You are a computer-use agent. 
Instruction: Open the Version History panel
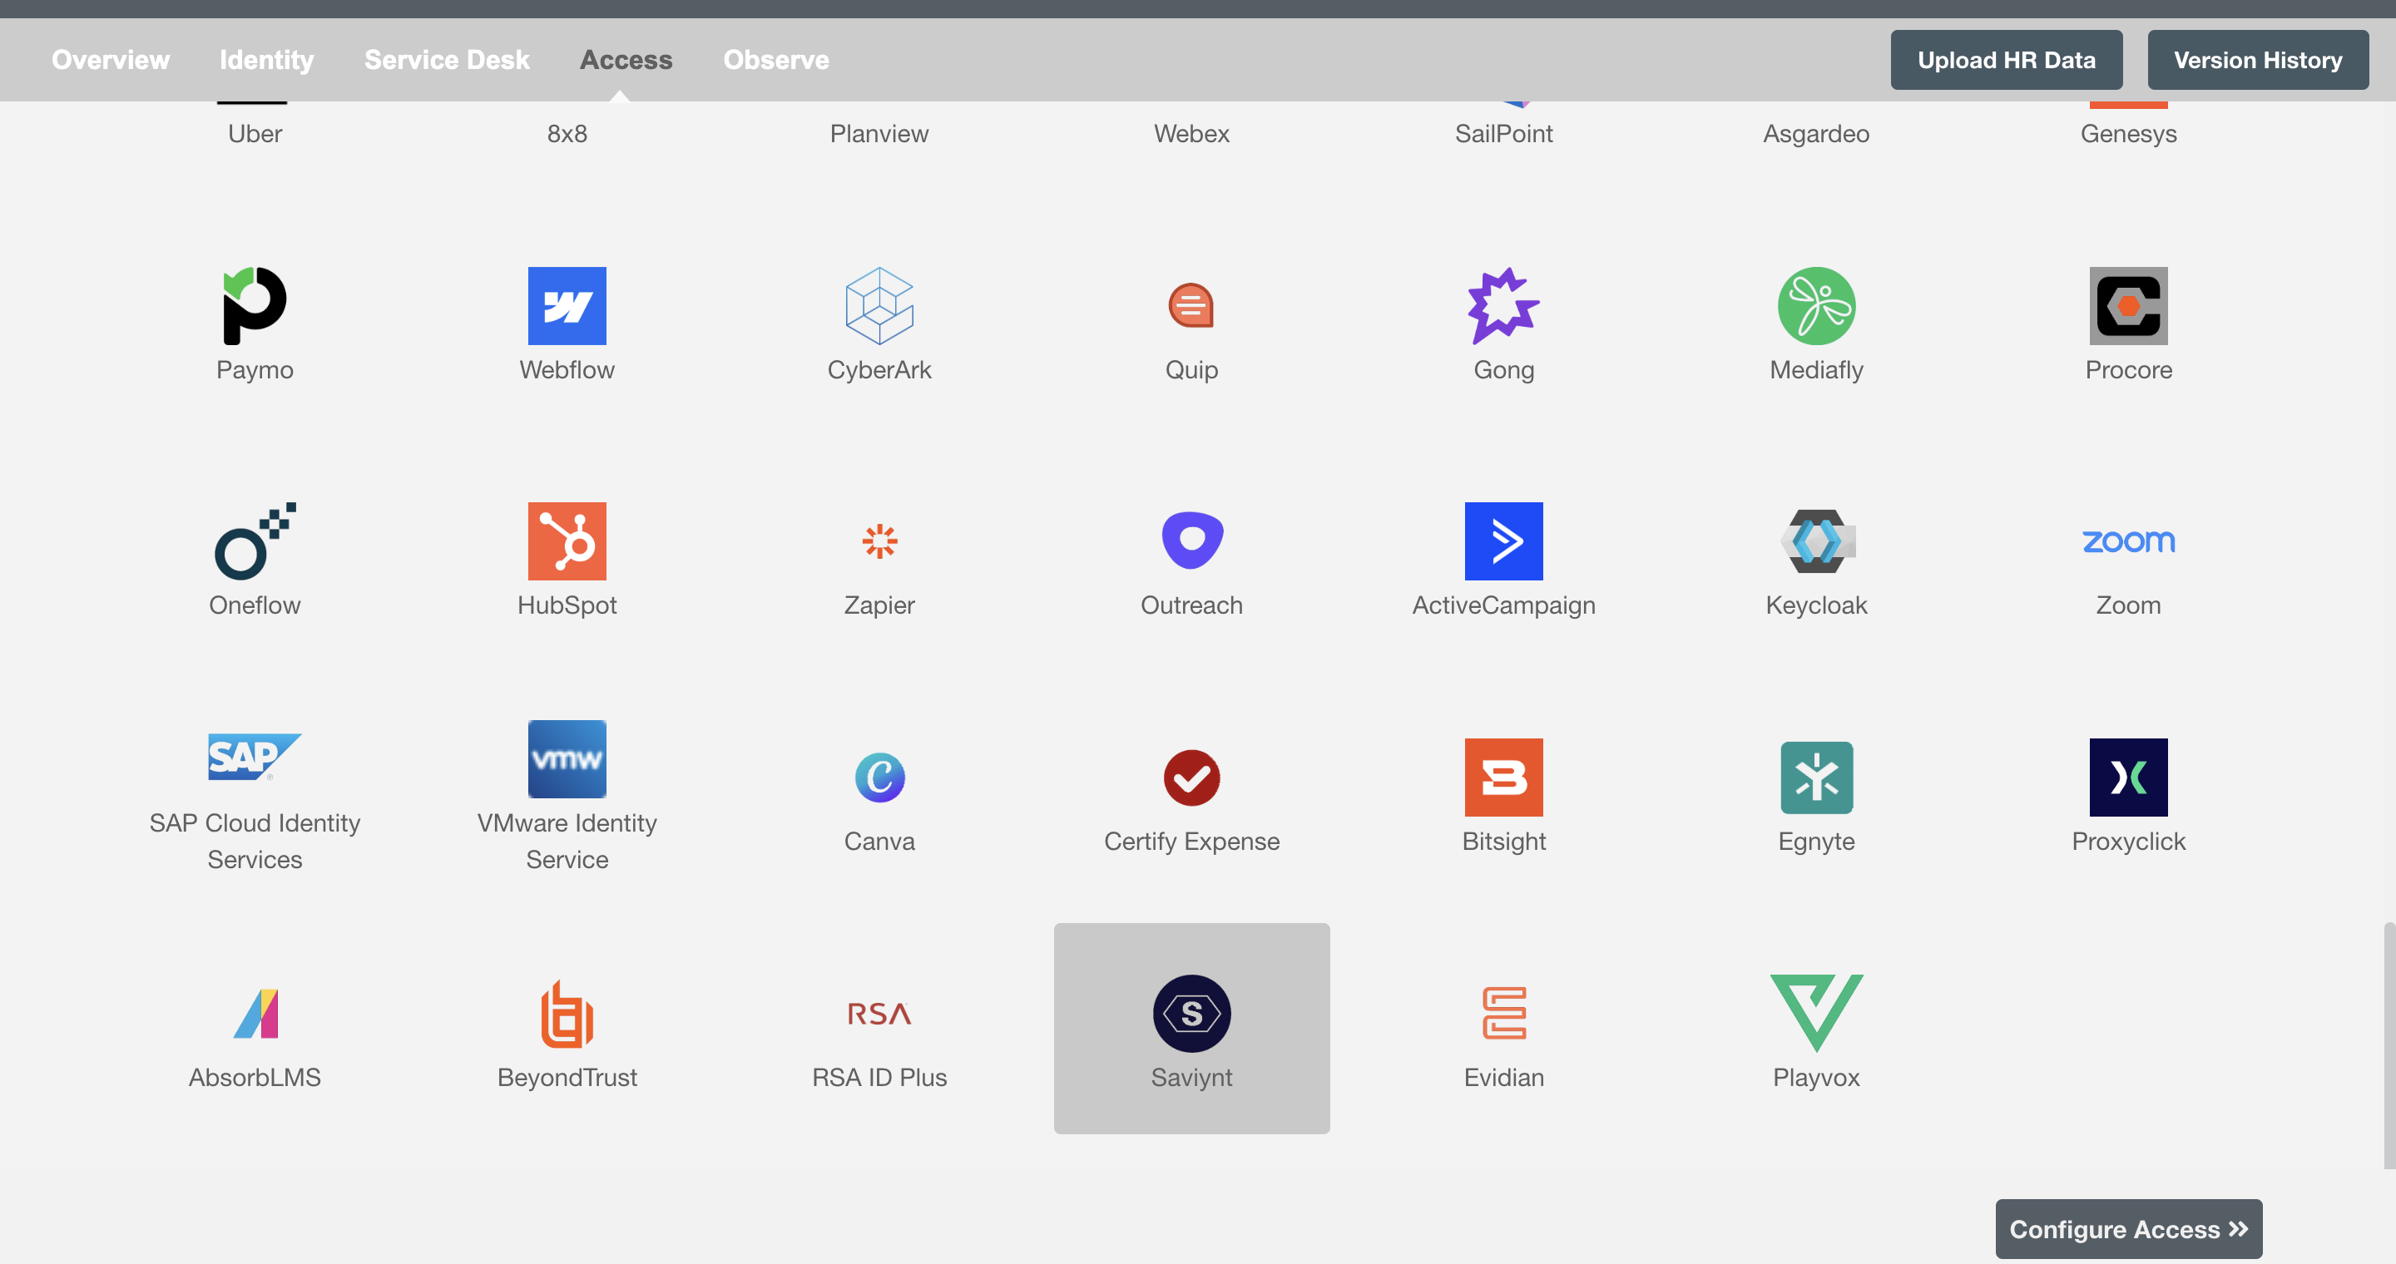point(2258,58)
